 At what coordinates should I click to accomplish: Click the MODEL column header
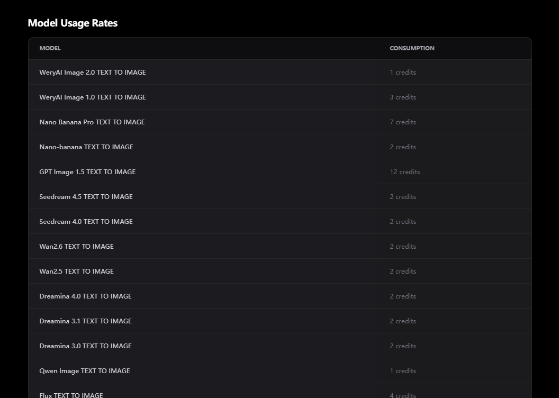coord(50,48)
